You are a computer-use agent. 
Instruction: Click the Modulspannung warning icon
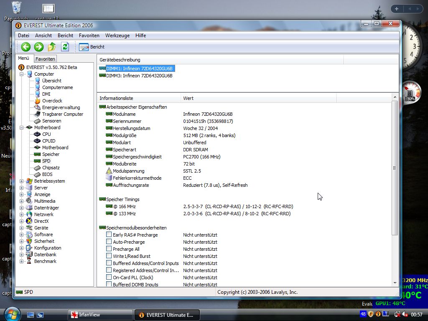point(109,171)
